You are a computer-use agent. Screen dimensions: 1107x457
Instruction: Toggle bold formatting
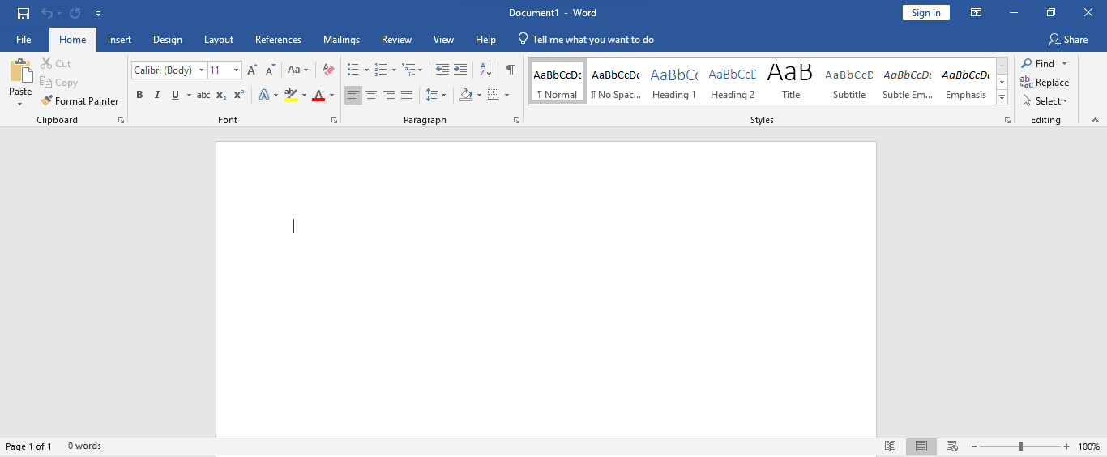point(139,95)
